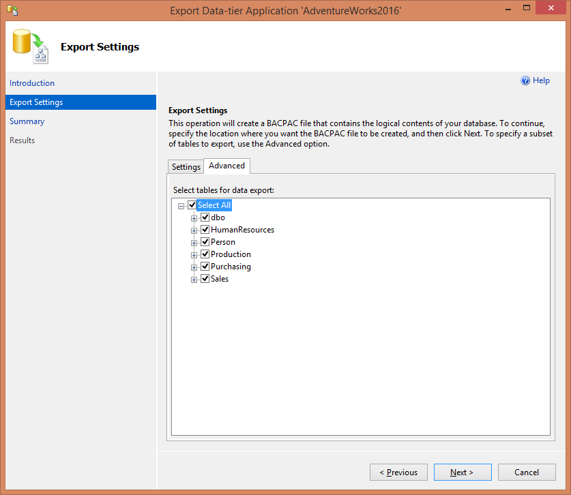Open the Summary step in sidebar

pyautogui.click(x=27, y=121)
